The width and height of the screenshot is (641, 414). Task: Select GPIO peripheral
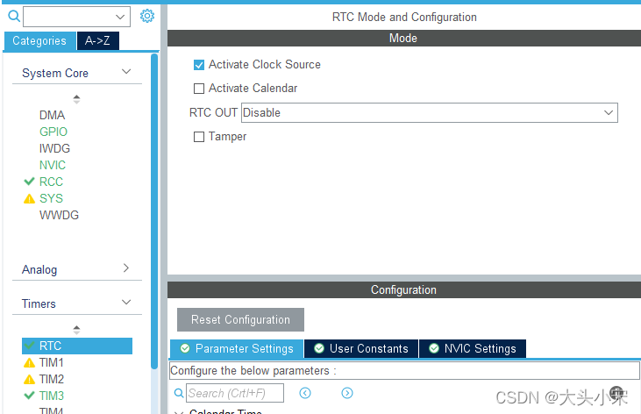point(53,132)
